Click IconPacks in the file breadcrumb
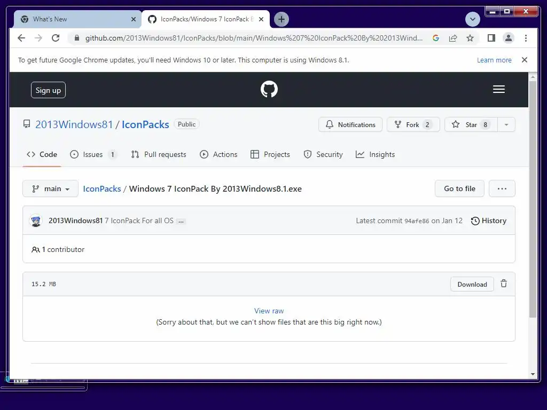 point(102,188)
